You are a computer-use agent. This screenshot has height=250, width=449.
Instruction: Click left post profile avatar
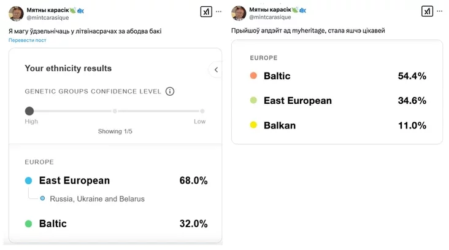16,14
